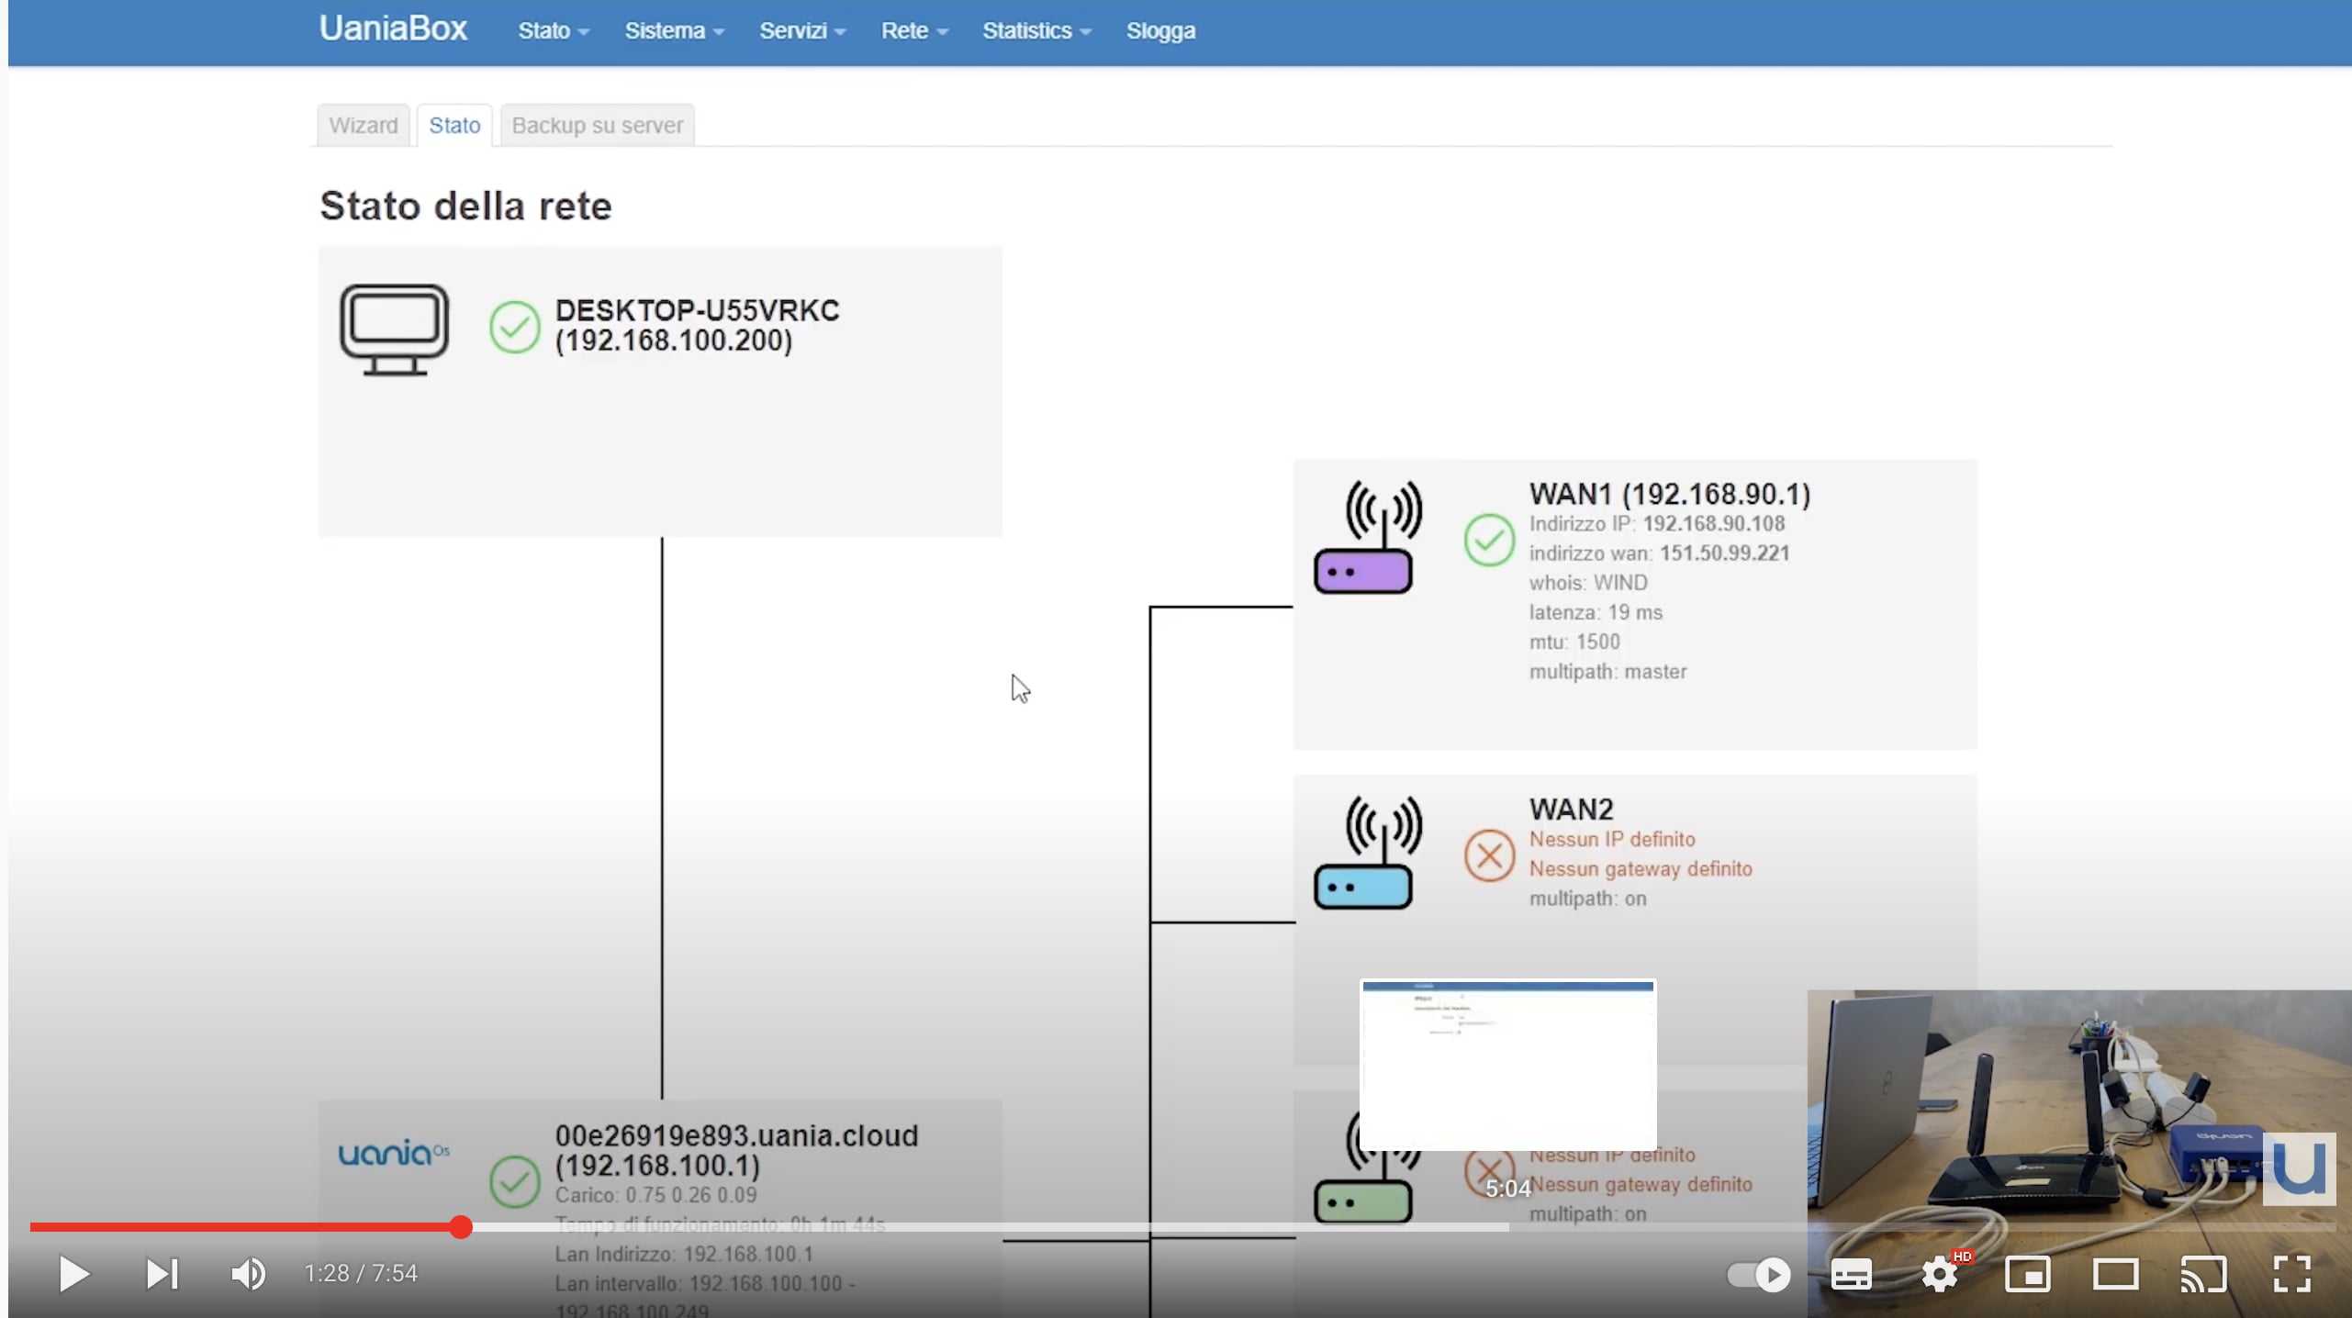Click the WAN2 title

pos(1571,810)
